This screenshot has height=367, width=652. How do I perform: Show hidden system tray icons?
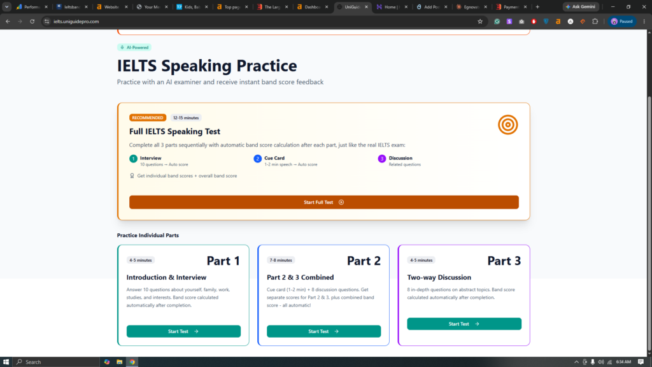coord(576,362)
